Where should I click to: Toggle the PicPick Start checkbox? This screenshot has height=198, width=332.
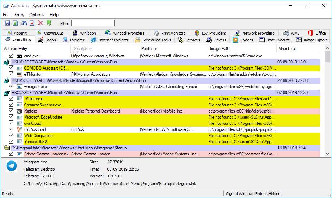tap(11, 129)
